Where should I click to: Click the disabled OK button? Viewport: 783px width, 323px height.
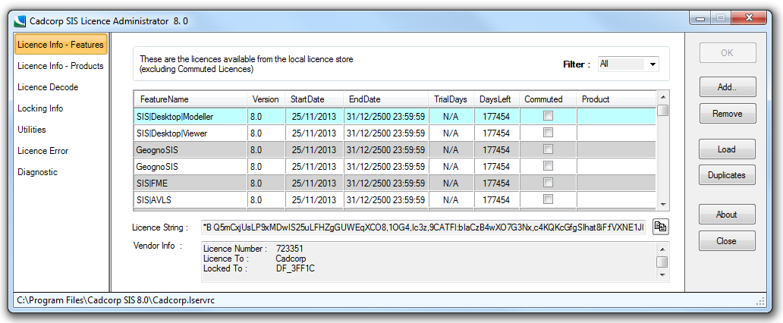click(727, 52)
